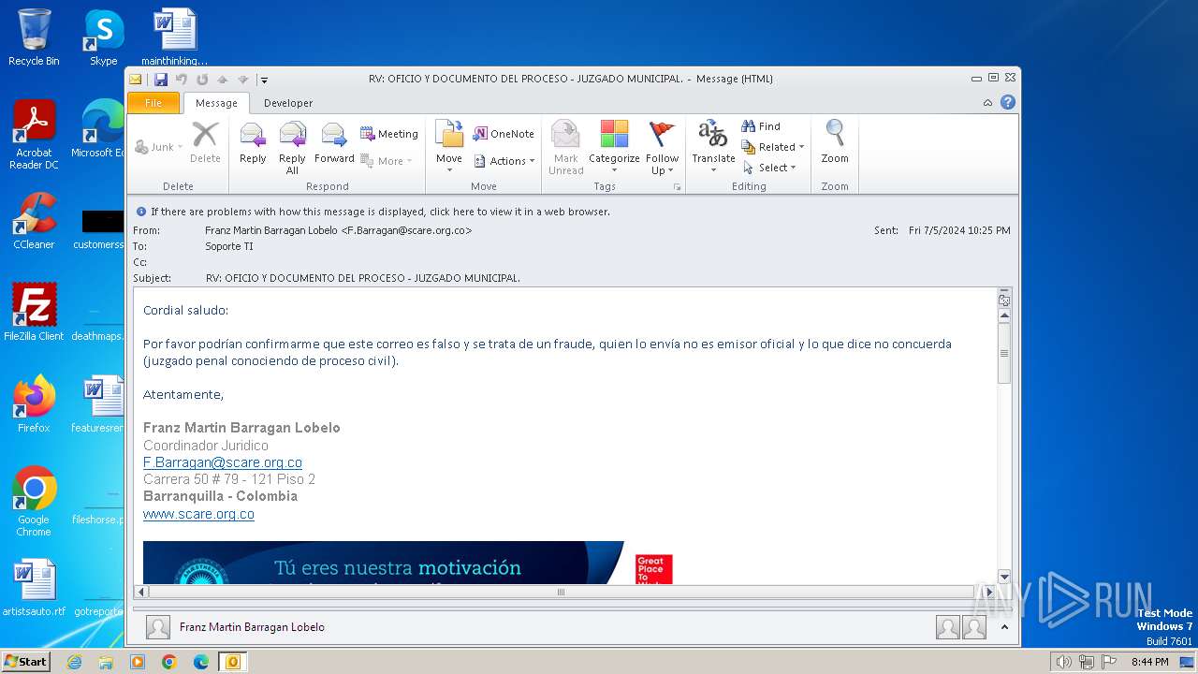The width and height of the screenshot is (1198, 674).
Task: Click the F.Barragan@scare.org.co email link
Action: pos(223,462)
